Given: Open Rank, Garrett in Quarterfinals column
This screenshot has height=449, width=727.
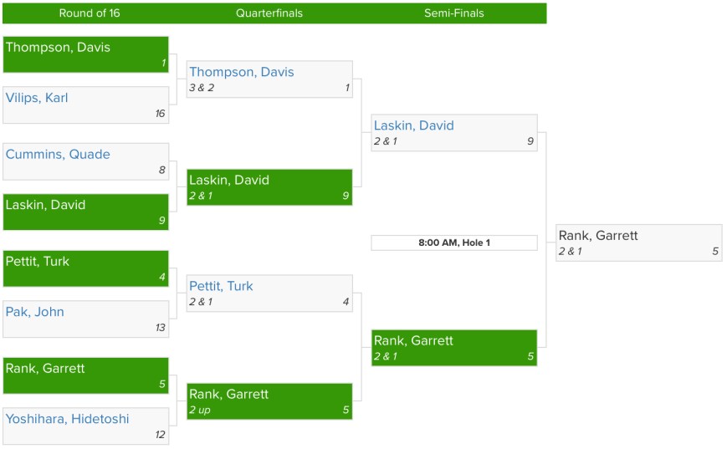Looking at the screenshot, I should pyautogui.click(x=229, y=395).
